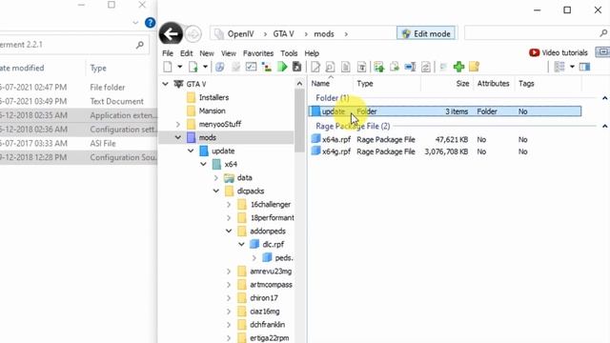Open the Video tutorials link
Image resolution: width=610 pixels, height=343 pixels.
click(558, 52)
